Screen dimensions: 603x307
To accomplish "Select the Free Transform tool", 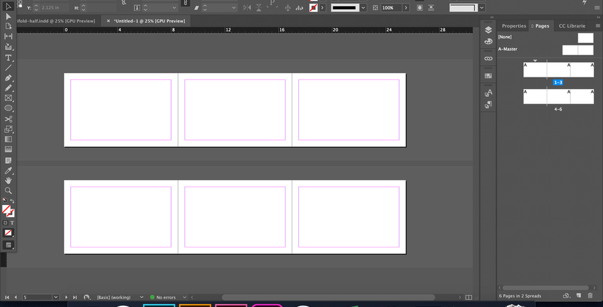I will click(8, 129).
